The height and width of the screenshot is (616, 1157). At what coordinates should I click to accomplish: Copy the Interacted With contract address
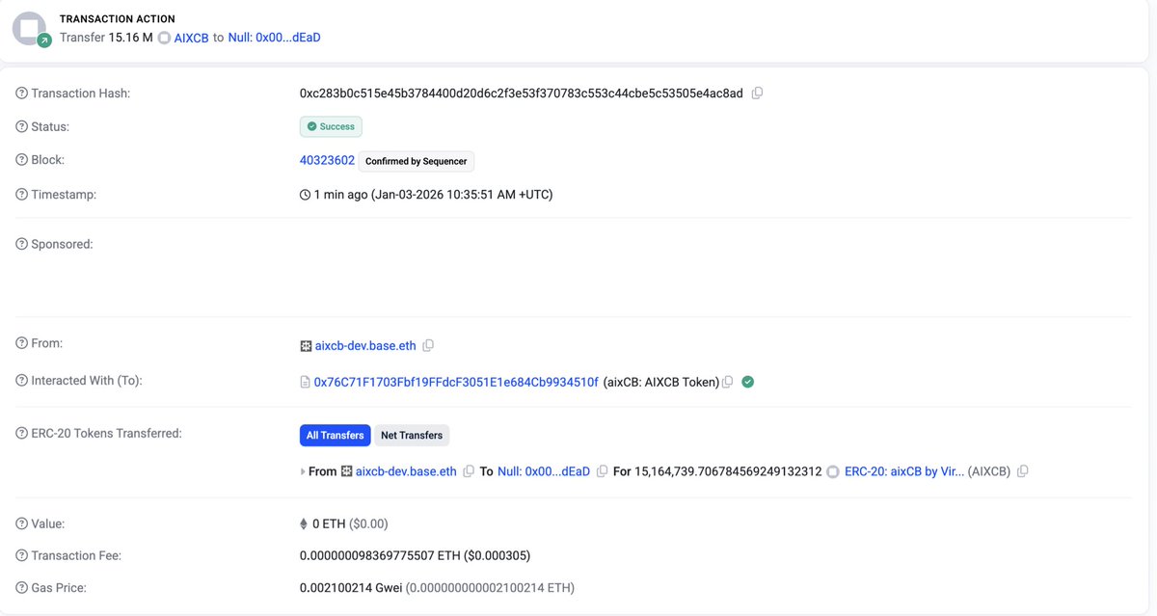(728, 382)
